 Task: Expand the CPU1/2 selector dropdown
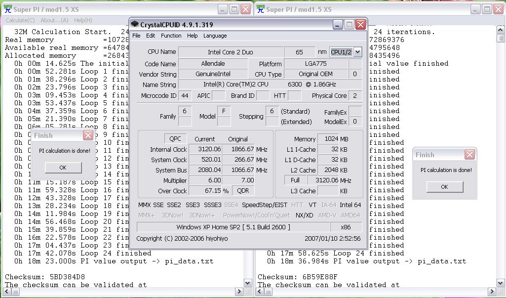click(x=357, y=52)
